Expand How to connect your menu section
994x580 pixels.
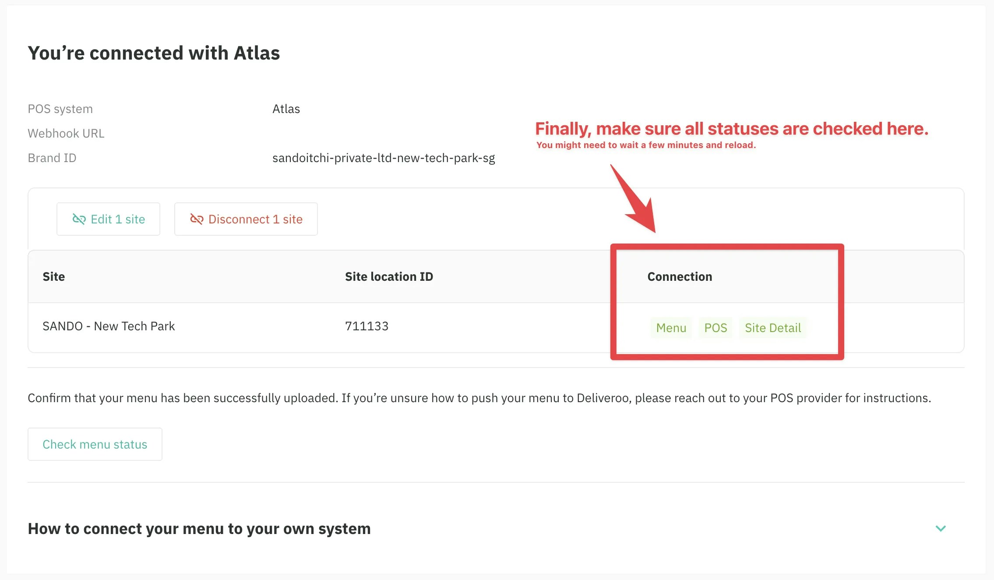(199, 529)
